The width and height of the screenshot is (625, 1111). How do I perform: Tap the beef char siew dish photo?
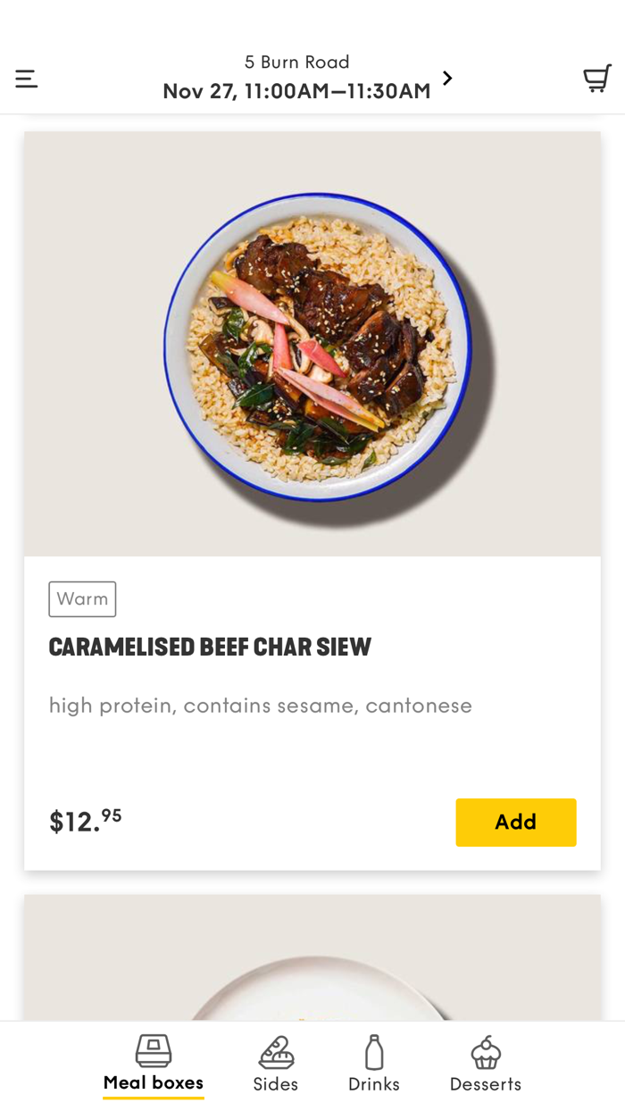pyautogui.click(x=312, y=343)
